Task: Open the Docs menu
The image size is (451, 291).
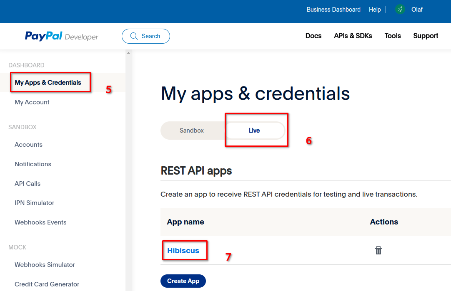Action: [x=313, y=36]
